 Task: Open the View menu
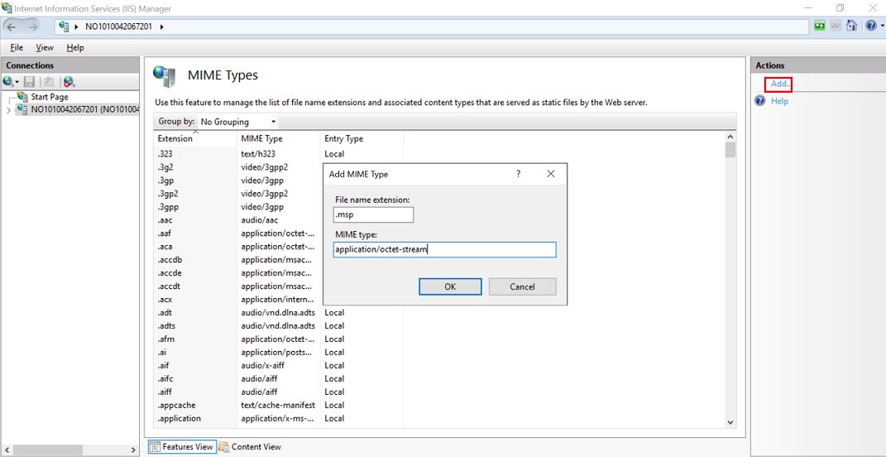pyautogui.click(x=45, y=48)
